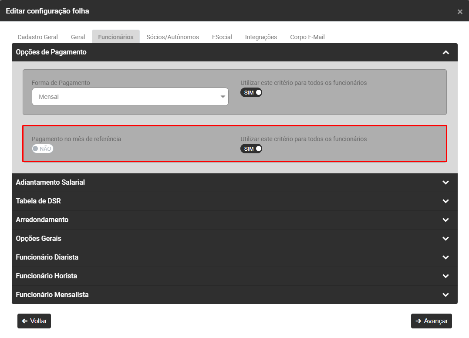Expand the Funcionário Mensalista section
469x338 pixels.
(234, 294)
